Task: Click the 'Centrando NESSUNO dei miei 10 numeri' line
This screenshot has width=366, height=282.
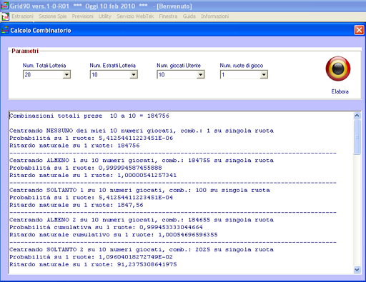Action: coord(142,131)
